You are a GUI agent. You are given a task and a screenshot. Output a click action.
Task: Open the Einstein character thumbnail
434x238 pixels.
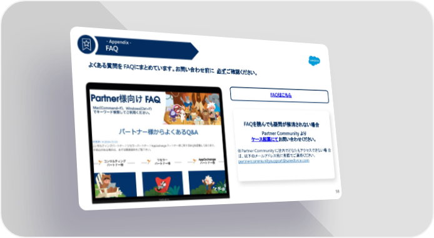(208, 182)
